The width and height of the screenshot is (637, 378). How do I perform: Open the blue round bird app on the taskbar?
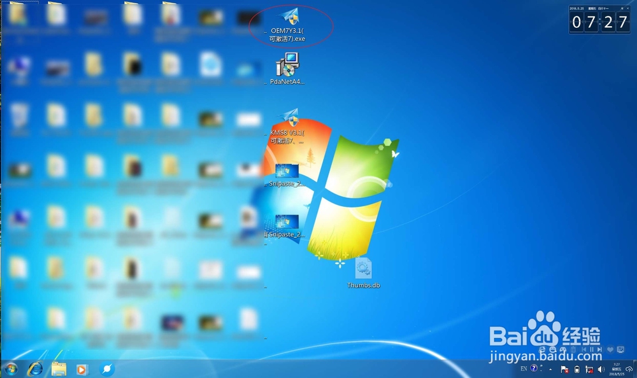pos(107,368)
